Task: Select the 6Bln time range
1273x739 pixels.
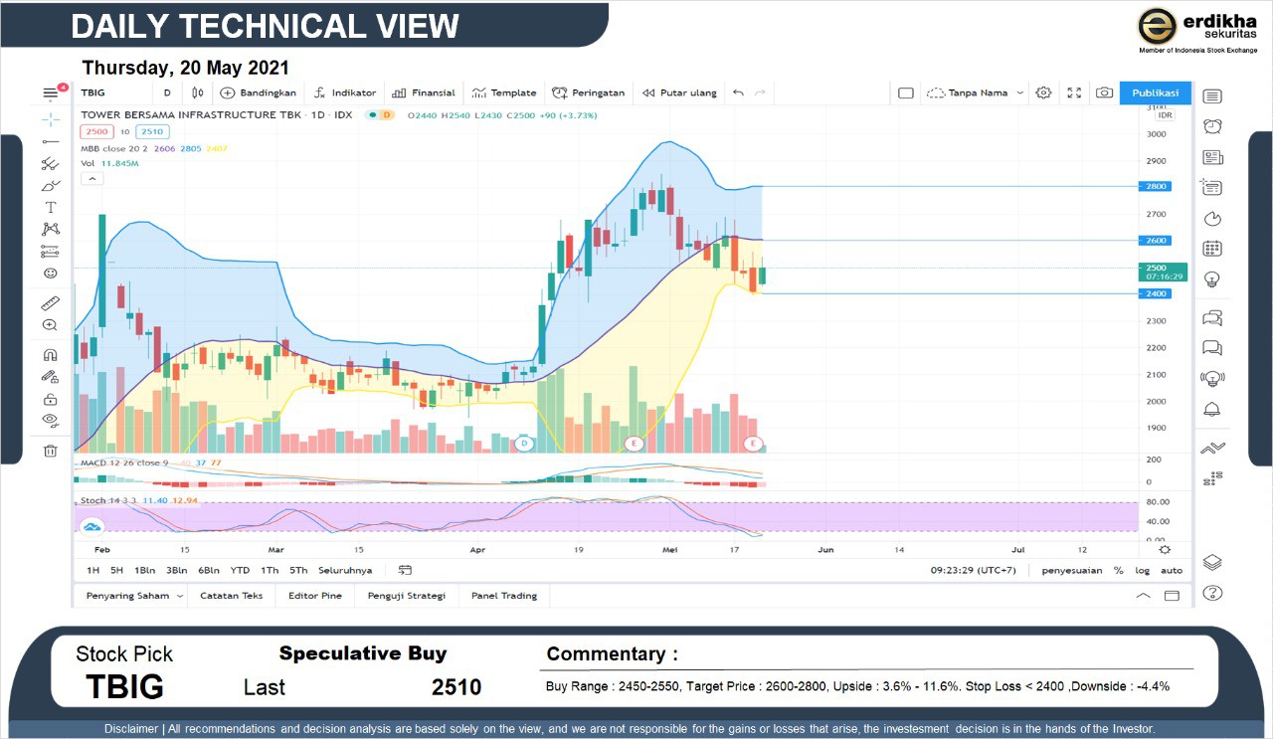Action: 208,570
